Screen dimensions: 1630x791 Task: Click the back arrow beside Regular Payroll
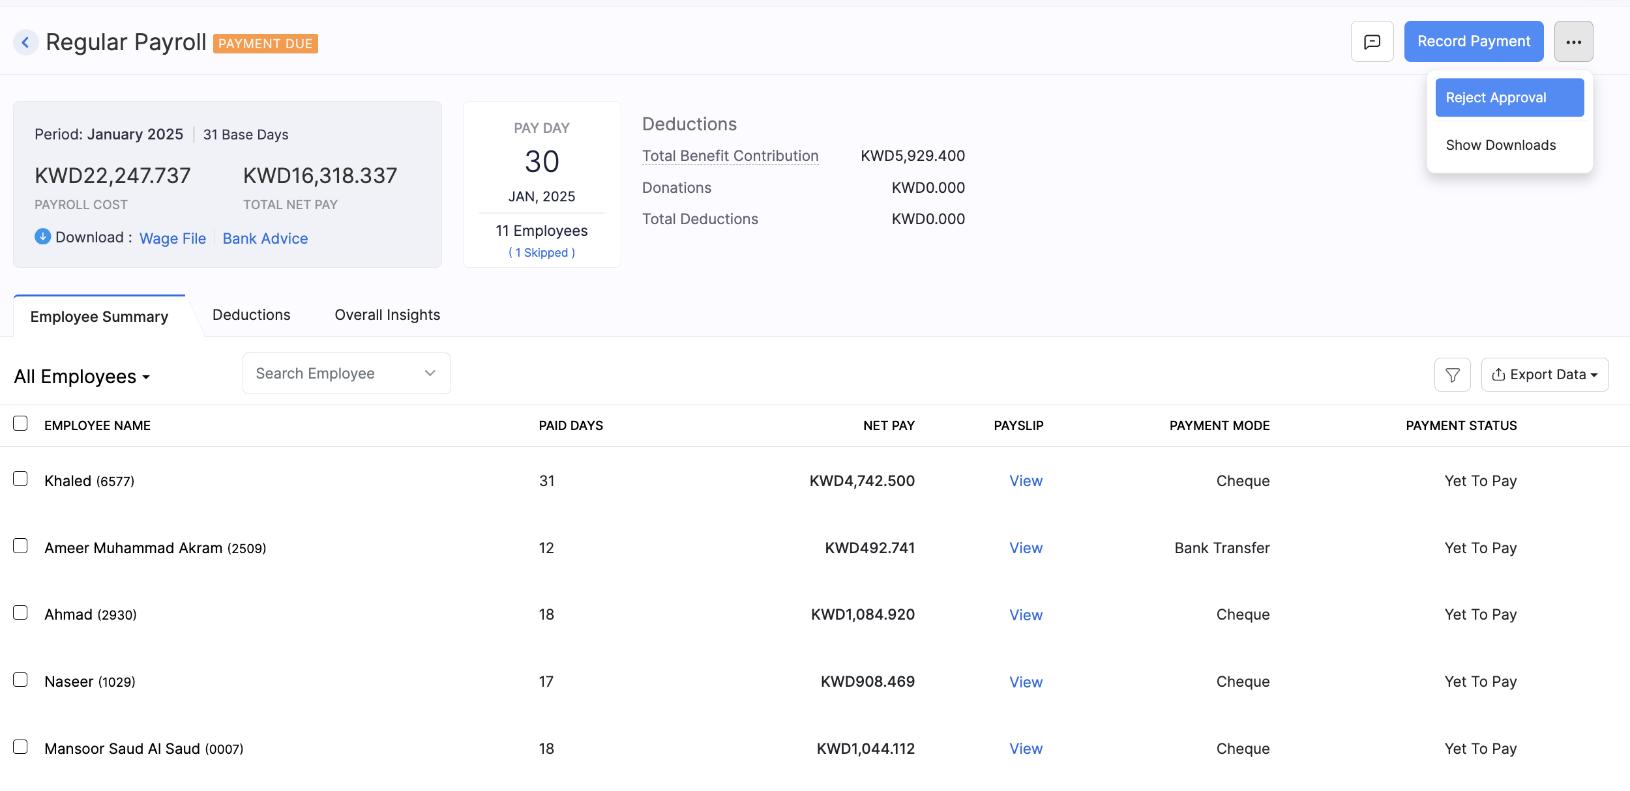click(x=25, y=41)
